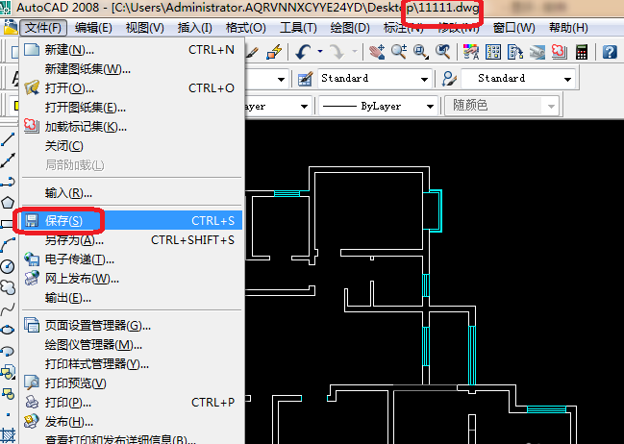Select the Point tool
Image resolution: width=624 pixels, height=444 pixels.
pyautogui.click(x=8, y=414)
